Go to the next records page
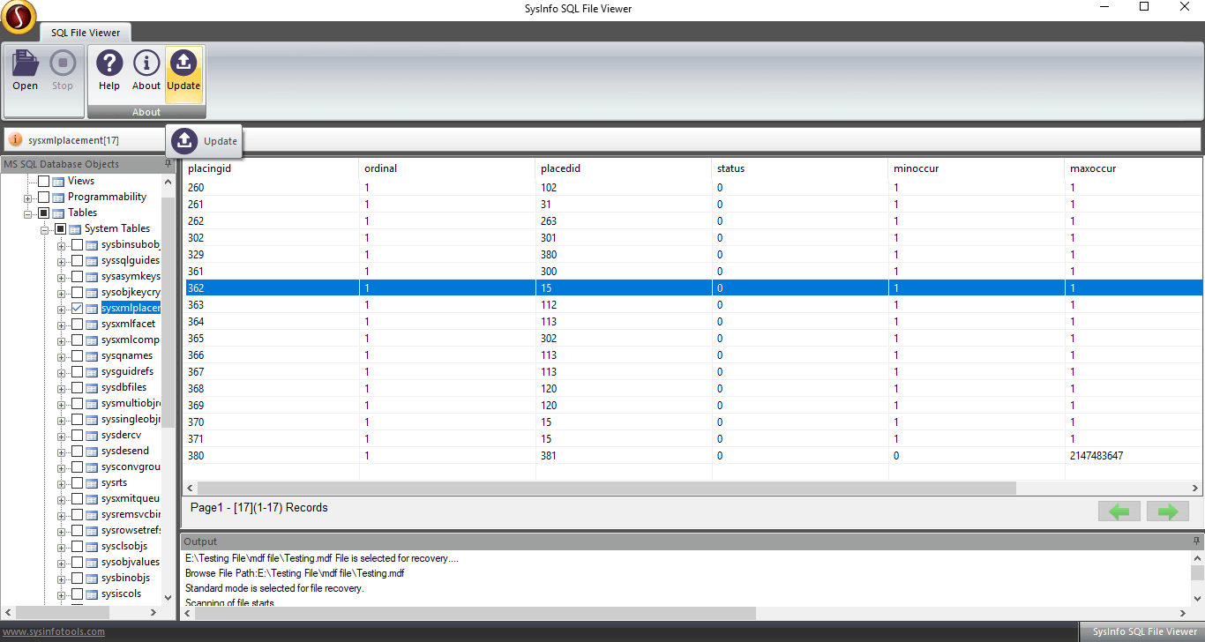Viewport: 1205px width, 642px height. (x=1167, y=511)
